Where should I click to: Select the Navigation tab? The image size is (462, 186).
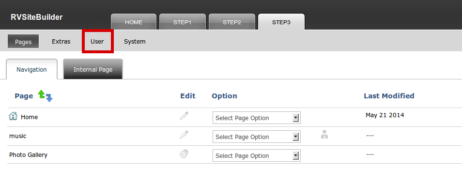click(x=31, y=69)
